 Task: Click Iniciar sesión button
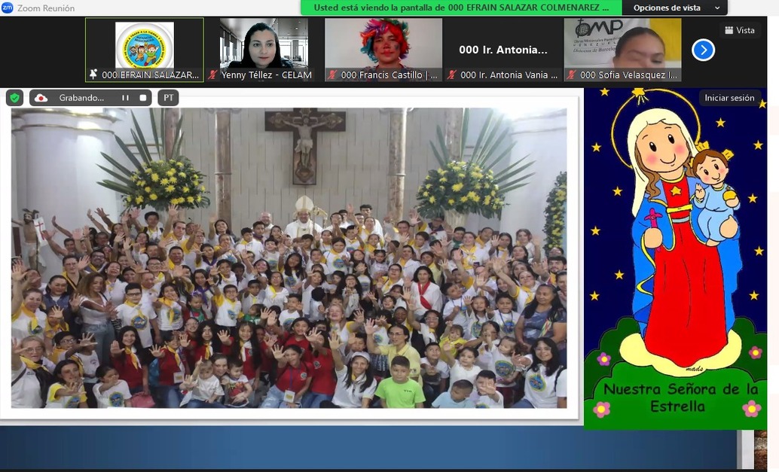(729, 98)
